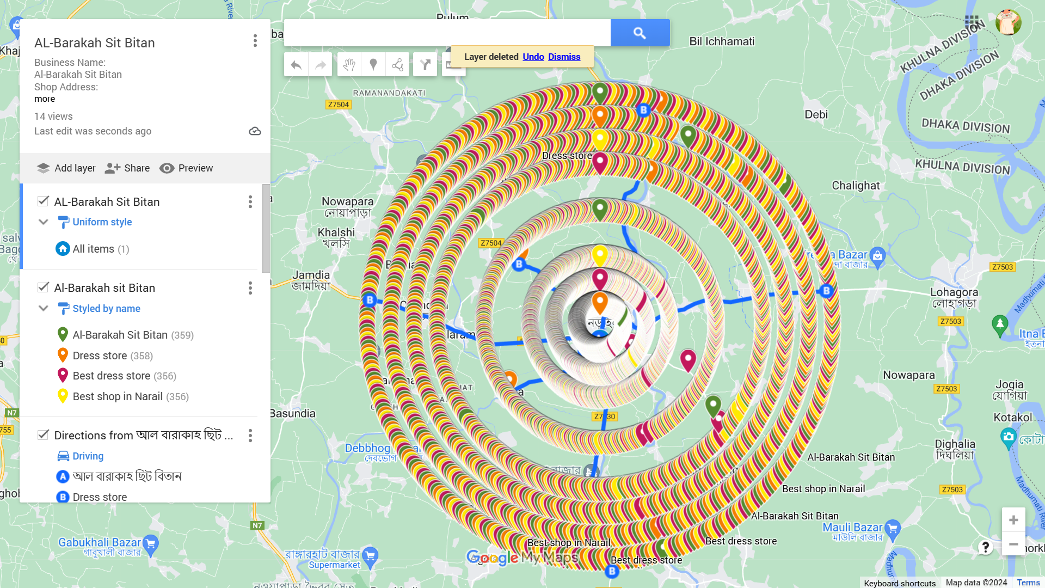Screen dimensions: 1045x588
Task: Uncheck the Al-Barakah sit Bitan second layer
Action: point(43,287)
